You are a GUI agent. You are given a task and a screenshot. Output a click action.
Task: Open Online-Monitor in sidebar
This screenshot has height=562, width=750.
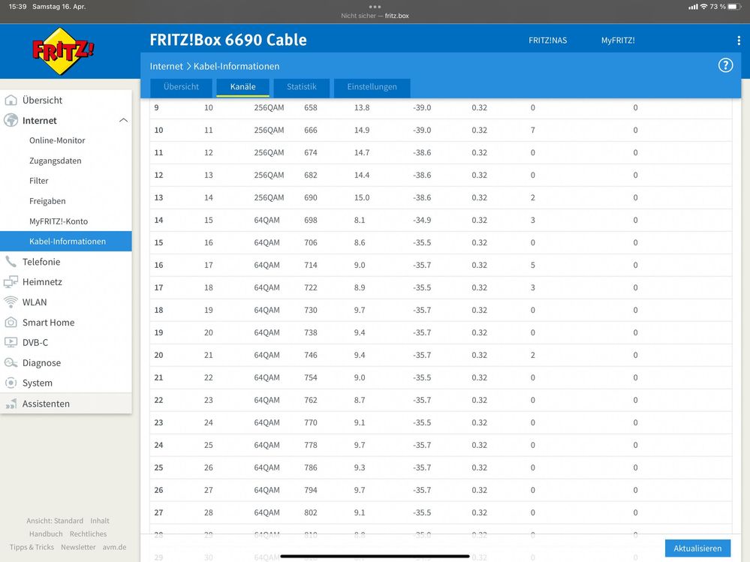pos(57,140)
